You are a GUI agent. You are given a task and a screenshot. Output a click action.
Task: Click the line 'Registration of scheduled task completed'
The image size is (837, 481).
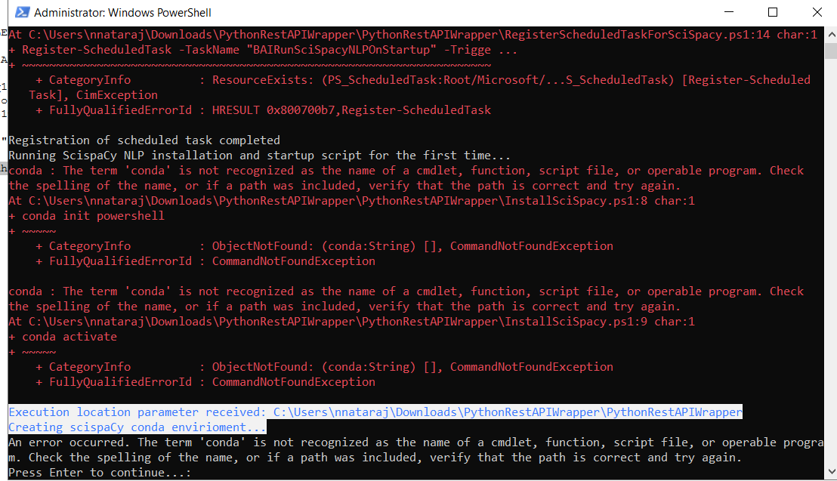coord(144,140)
